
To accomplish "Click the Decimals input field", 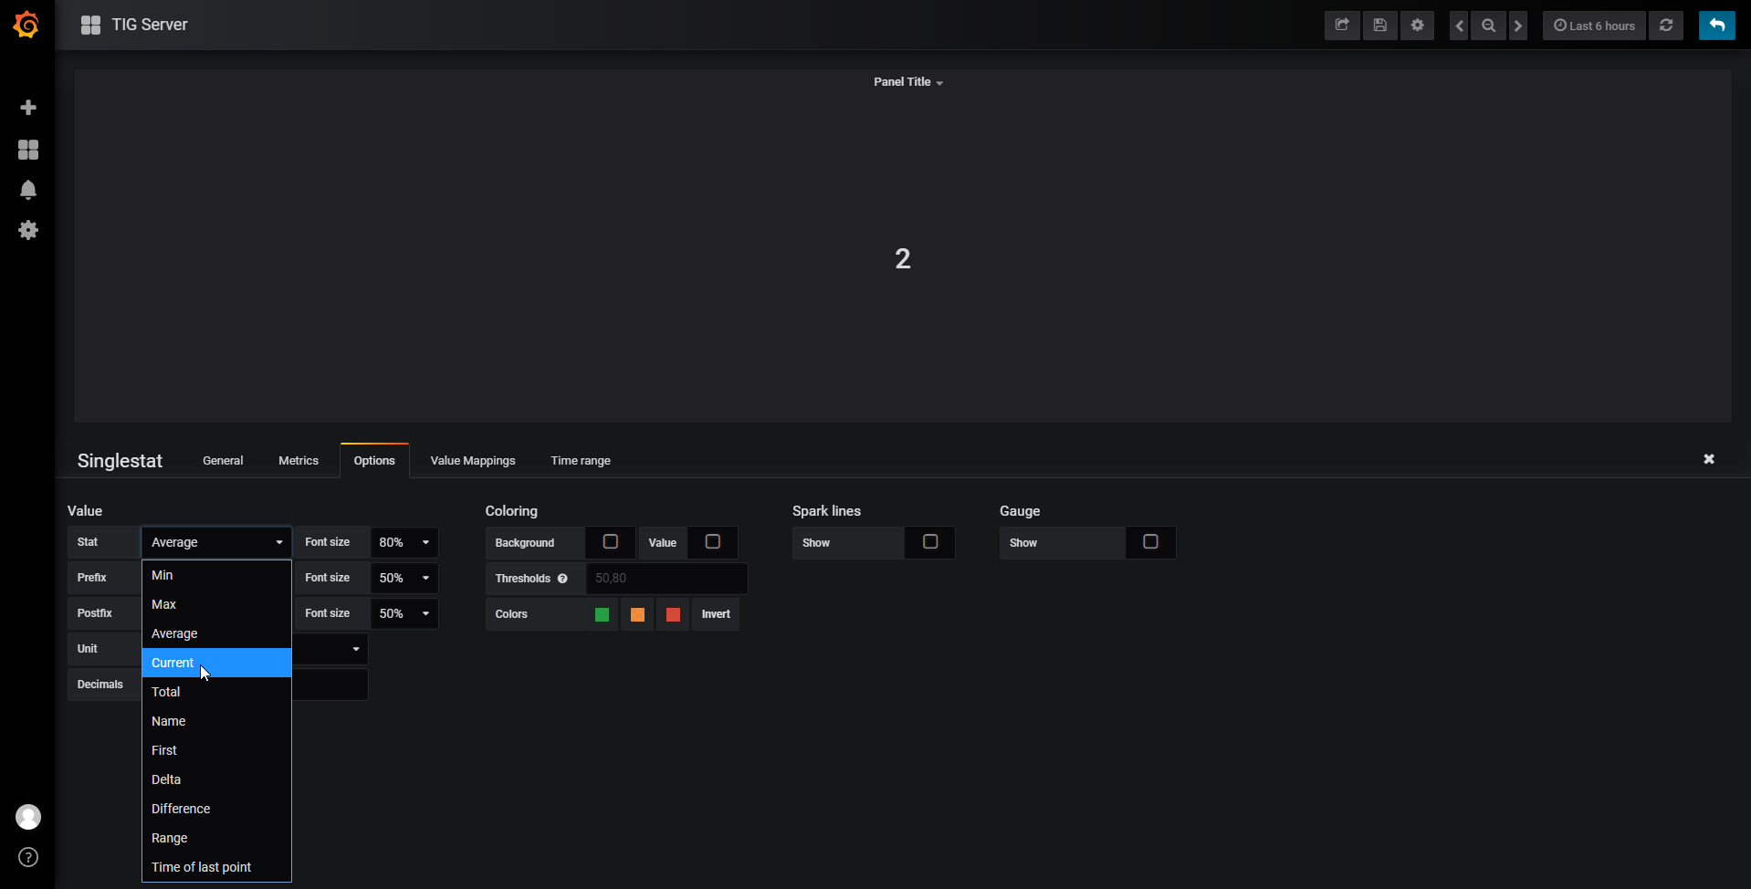I will click(x=330, y=685).
